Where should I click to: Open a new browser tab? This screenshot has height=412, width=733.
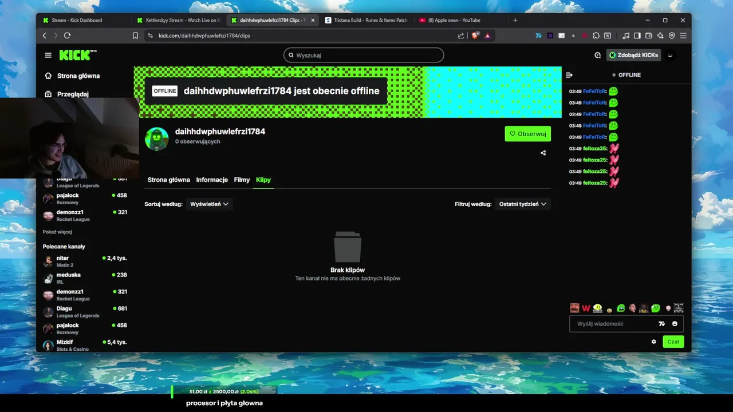coord(515,20)
